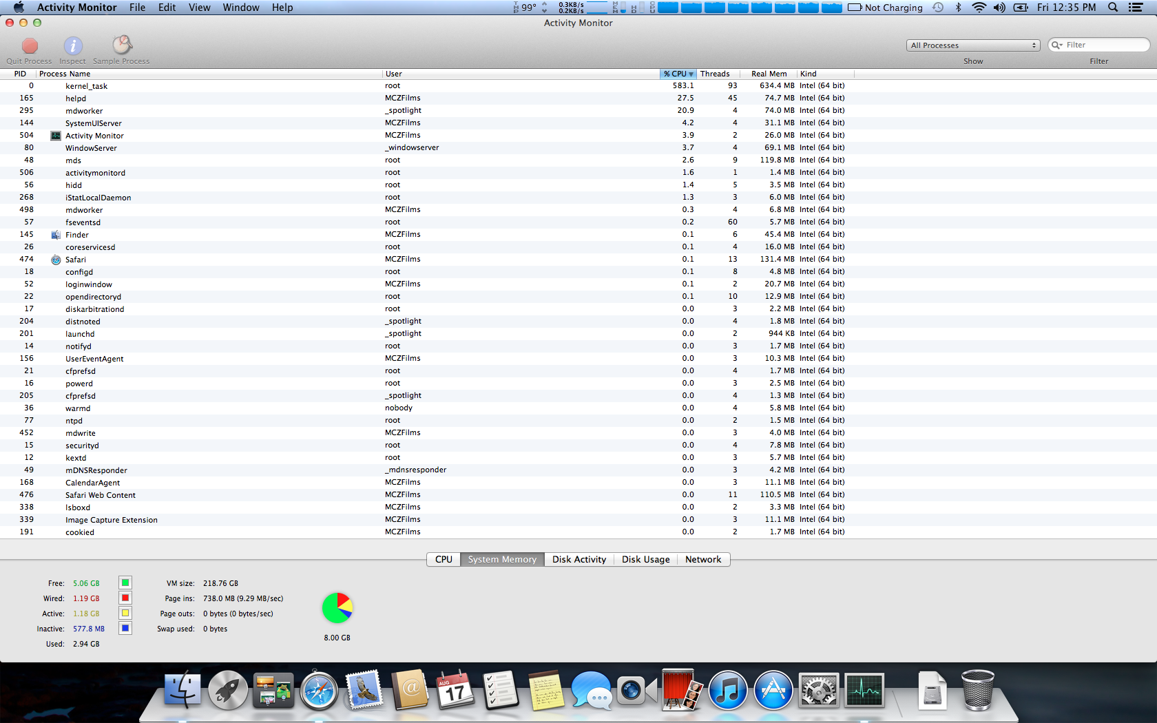This screenshot has width=1157, height=723.
Task: Open the Edit menu
Action: click(x=167, y=8)
